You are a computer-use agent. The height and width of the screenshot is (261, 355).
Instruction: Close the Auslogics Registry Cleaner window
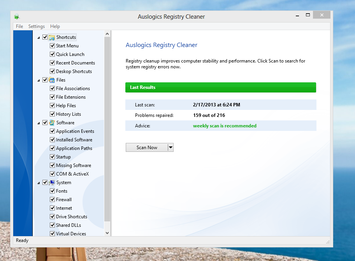pyautogui.click(x=322, y=15)
